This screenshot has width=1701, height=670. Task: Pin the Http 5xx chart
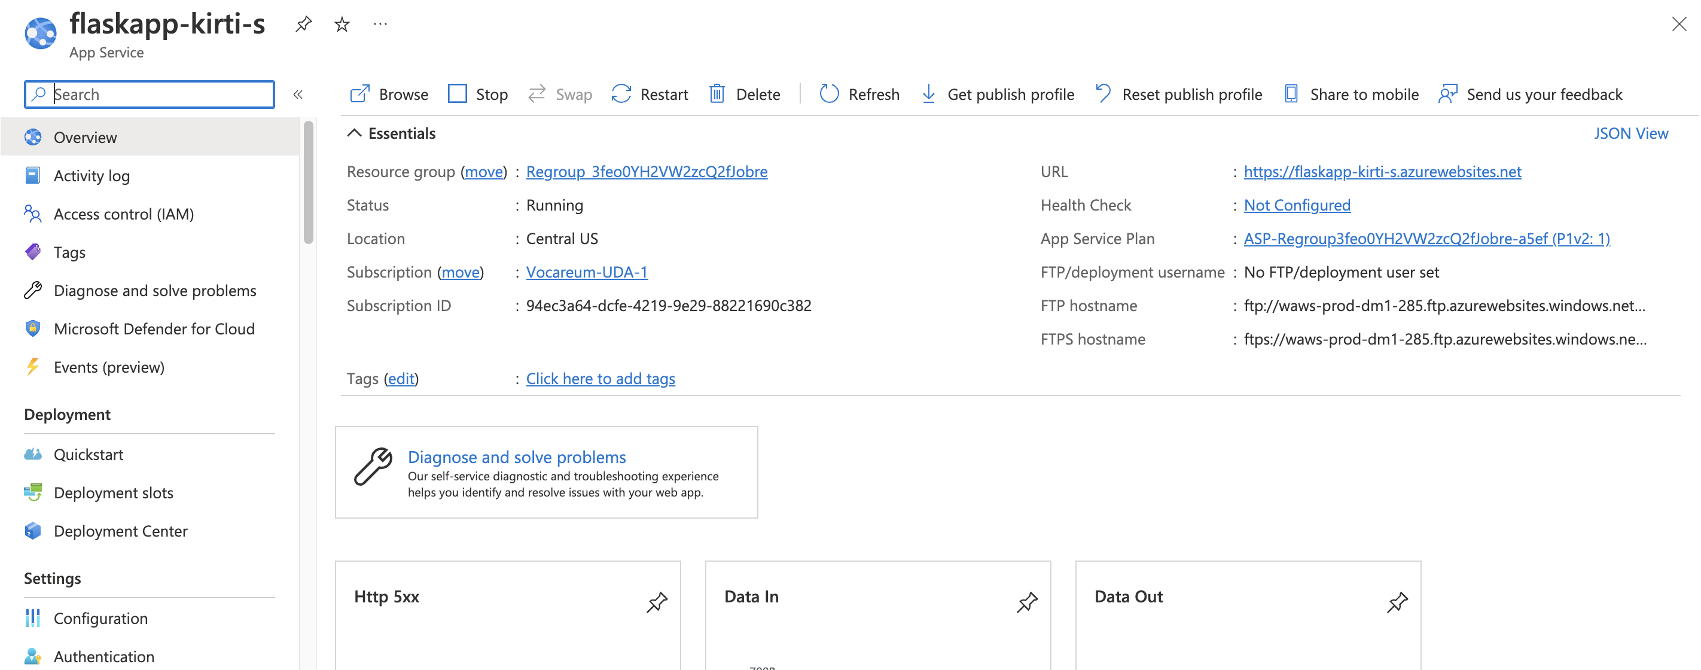[x=657, y=602]
